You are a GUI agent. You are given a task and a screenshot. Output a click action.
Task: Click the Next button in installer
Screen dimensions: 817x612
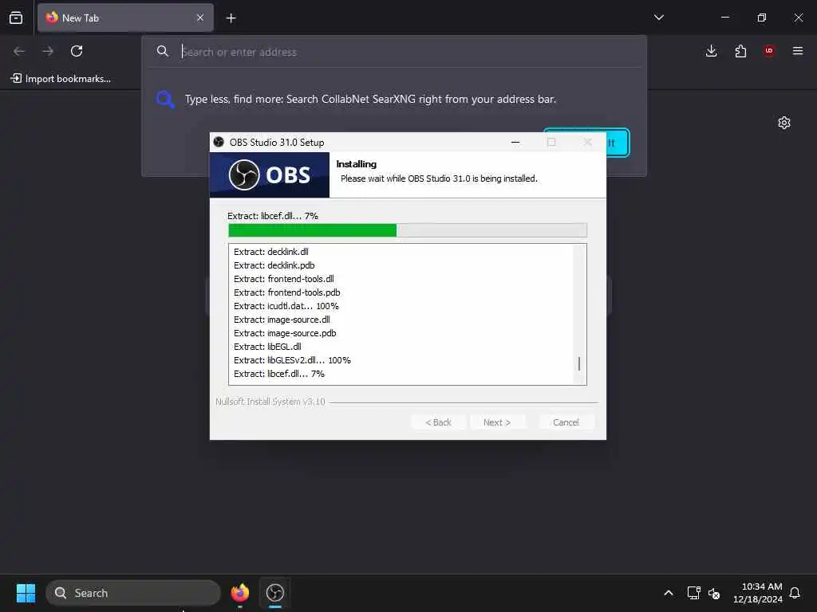point(497,422)
